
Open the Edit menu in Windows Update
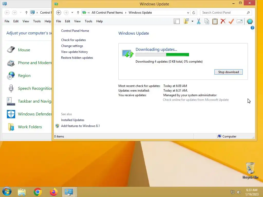click(68, 21)
